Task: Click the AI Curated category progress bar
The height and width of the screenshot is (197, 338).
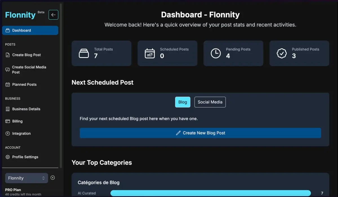Action: pyautogui.click(x=210, y=193)
